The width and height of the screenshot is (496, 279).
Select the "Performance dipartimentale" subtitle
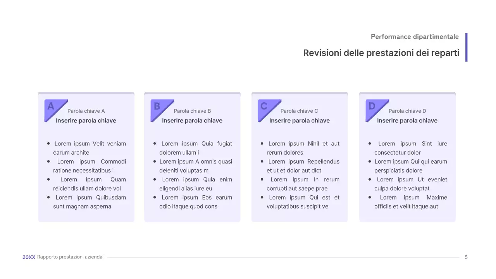click(x=415, y=37)
